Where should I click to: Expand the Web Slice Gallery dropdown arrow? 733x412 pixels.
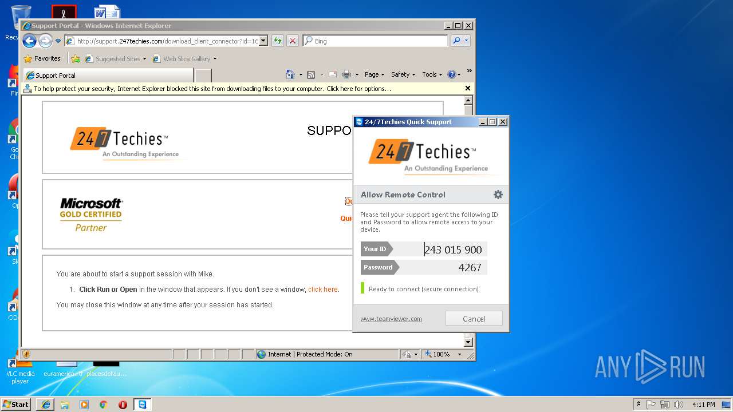tap(215, 59)
